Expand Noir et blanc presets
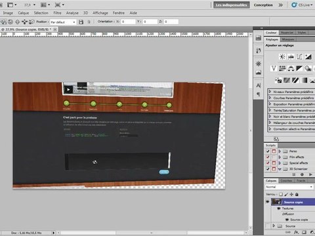Viewport: 315px width, 236px height. click(270, 117)
